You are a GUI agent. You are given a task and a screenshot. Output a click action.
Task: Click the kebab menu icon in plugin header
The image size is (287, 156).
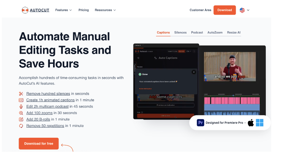194,51
